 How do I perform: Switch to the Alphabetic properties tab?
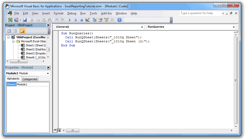pos(13,79)
